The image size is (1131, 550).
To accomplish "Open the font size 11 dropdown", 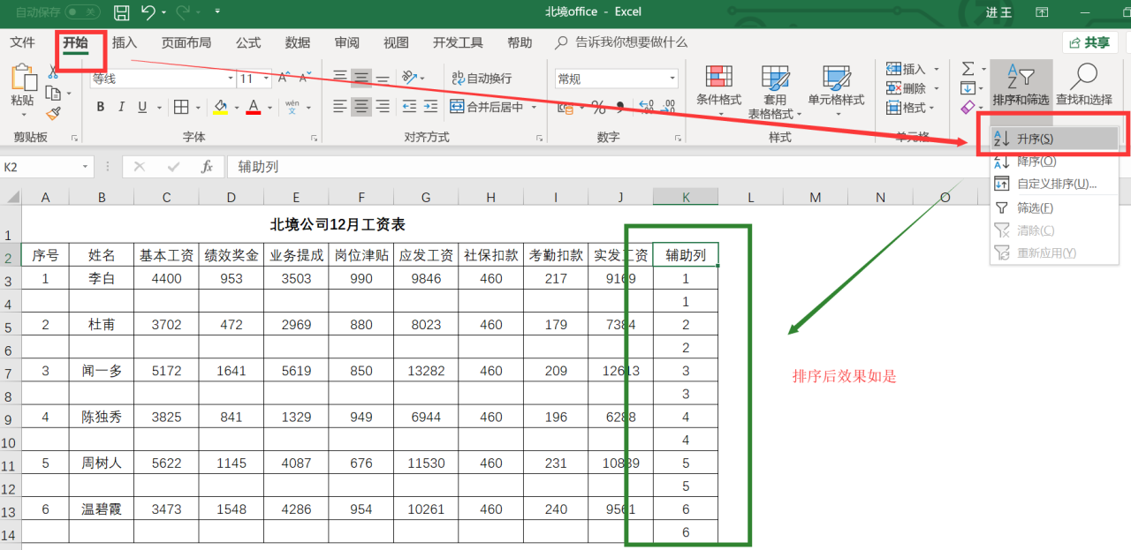I will pos(266,79).
